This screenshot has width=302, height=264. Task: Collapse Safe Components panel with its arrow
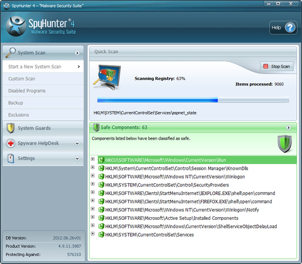289,127
